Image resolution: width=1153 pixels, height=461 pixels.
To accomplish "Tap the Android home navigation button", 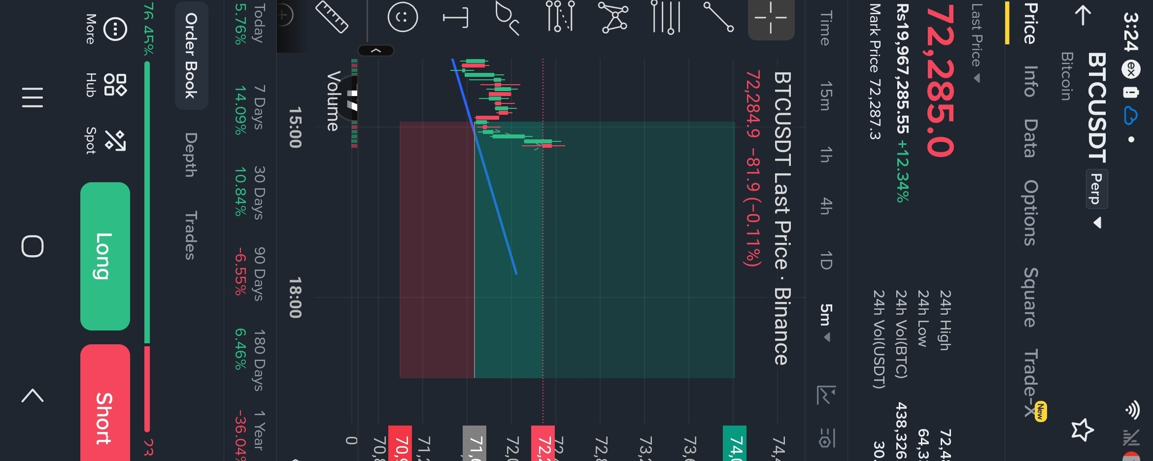I will coord(33,246).
